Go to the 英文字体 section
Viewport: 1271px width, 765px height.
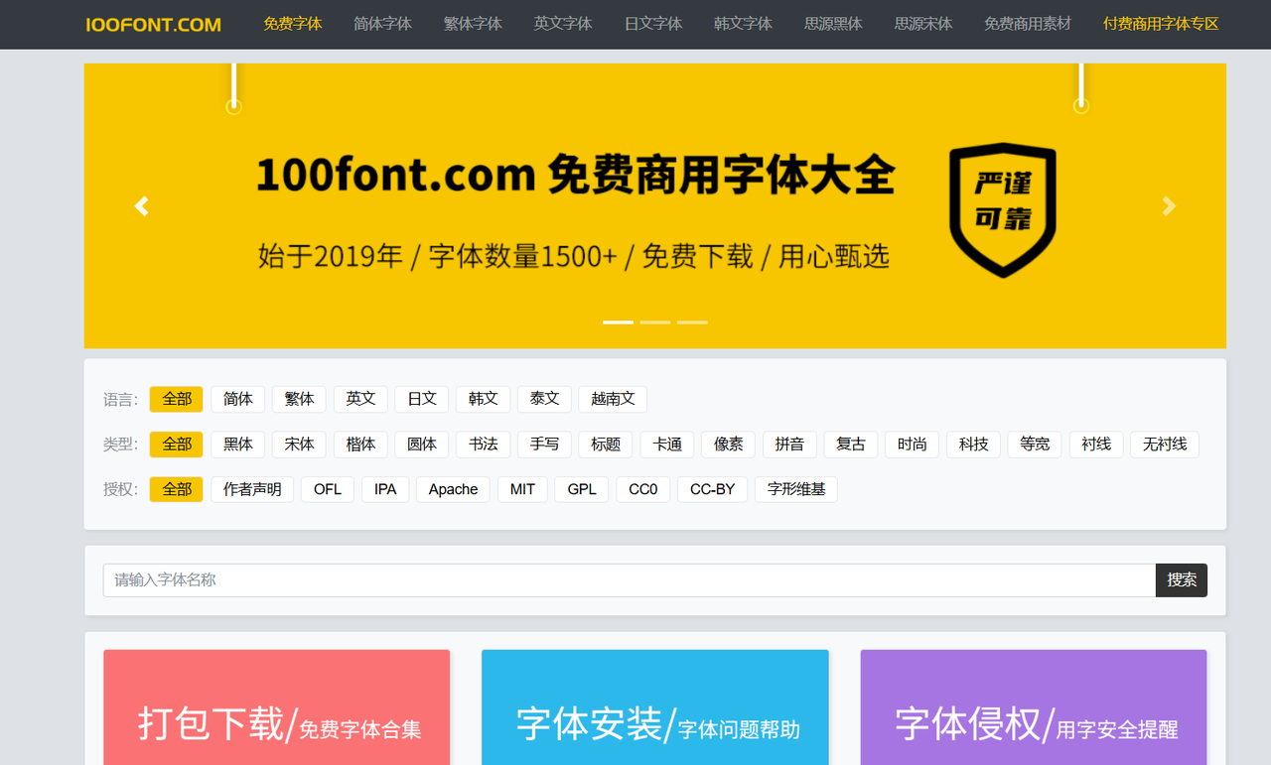[563, 24]
